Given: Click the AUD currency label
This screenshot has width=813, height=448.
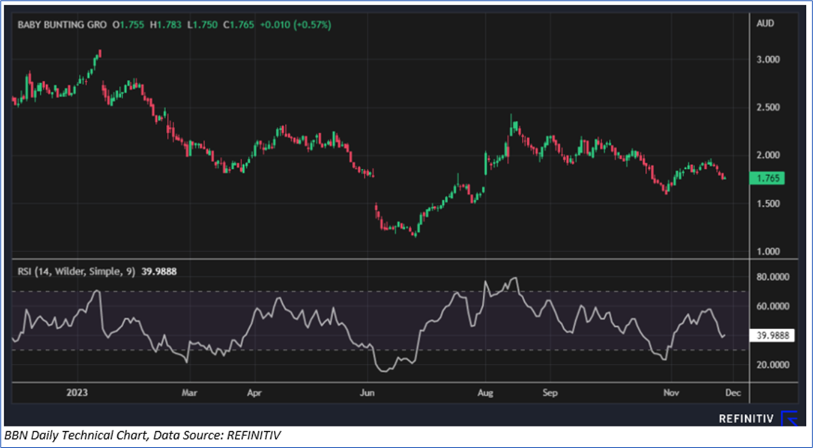Looking at the screenshot, I should tap(766, 23).
